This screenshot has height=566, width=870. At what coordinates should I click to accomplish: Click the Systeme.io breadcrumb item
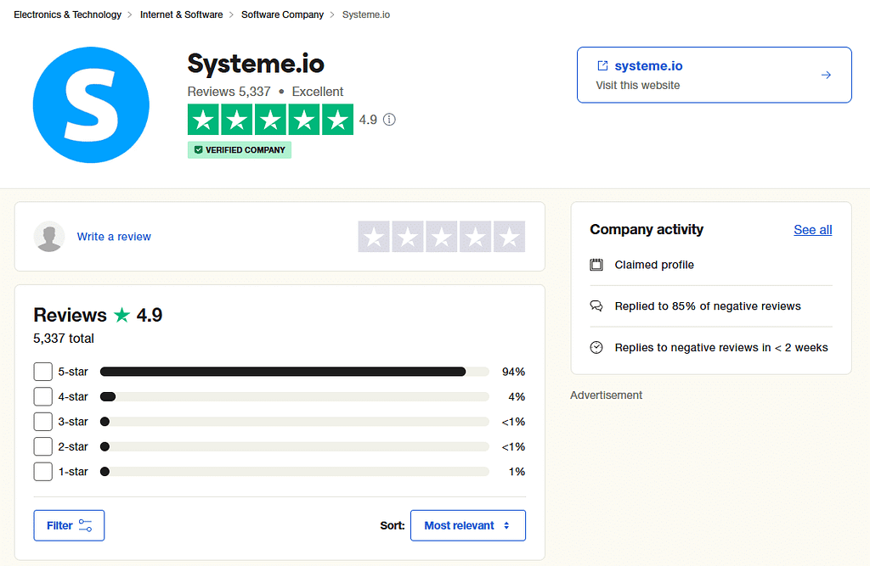[x=366, y=14]
